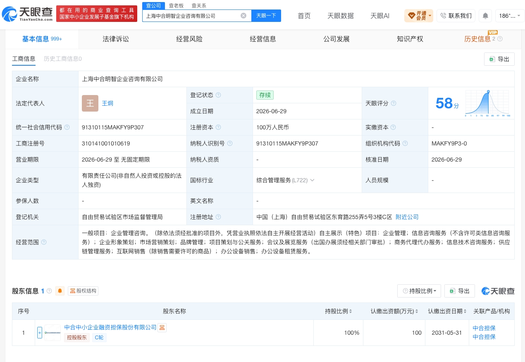Open the notification bell in the header
Screen dimensions: 525x362
485,16
